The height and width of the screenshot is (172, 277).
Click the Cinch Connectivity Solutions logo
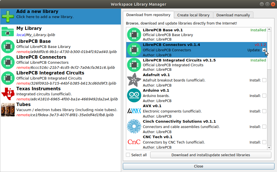pos(134,127)
